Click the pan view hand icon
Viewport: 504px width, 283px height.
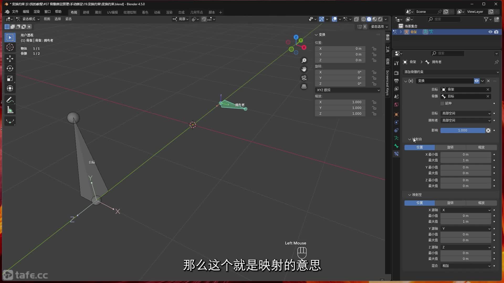point(304,69)
